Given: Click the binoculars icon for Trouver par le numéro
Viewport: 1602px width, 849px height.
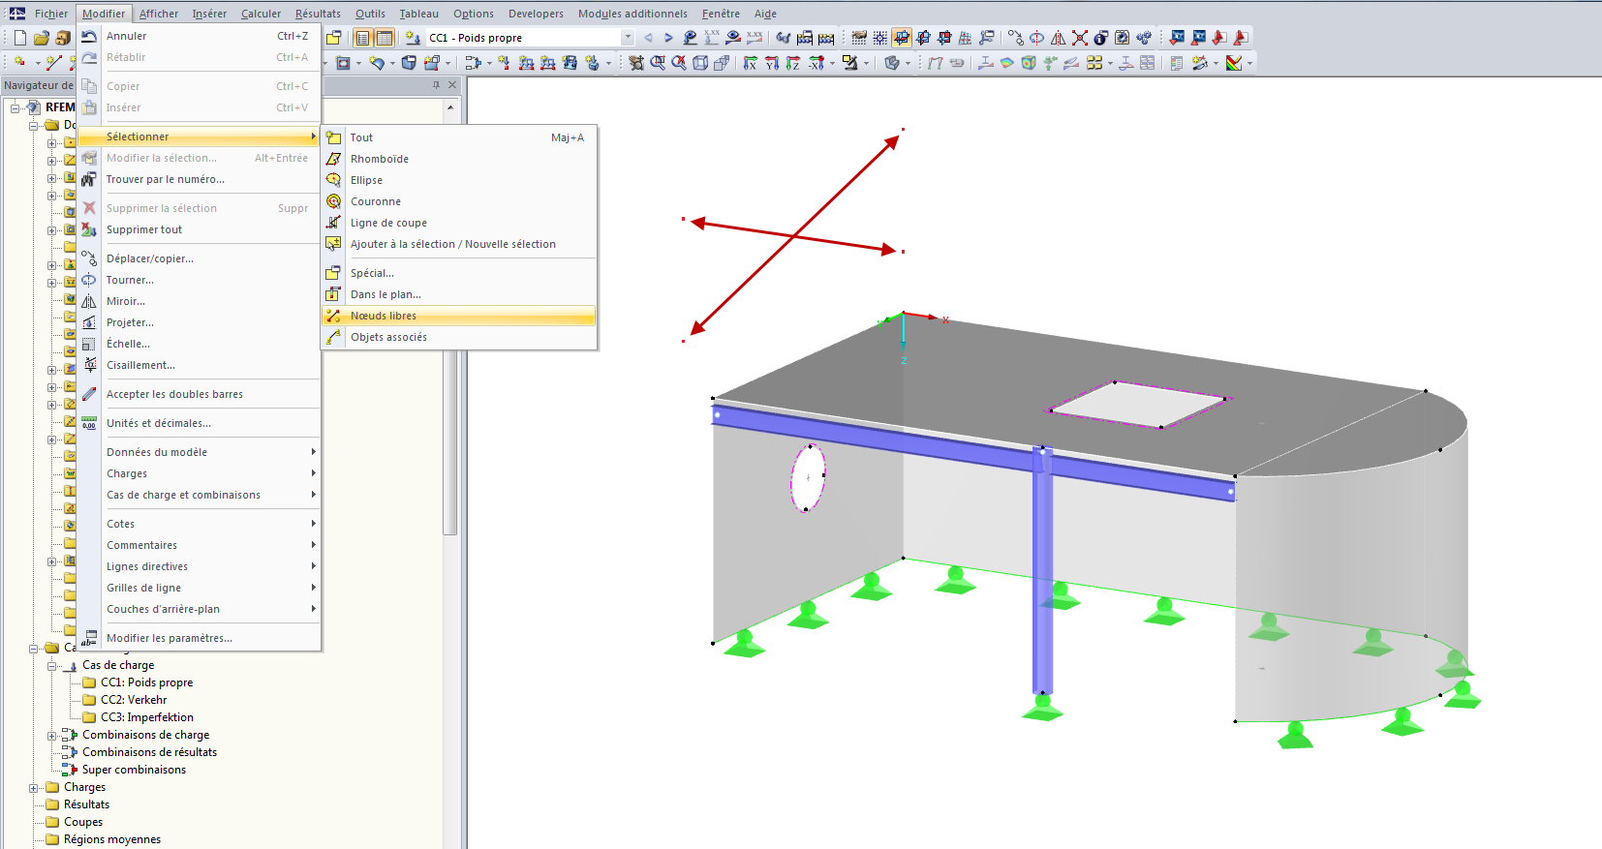Looking at the screenshot, I should 89,179.
